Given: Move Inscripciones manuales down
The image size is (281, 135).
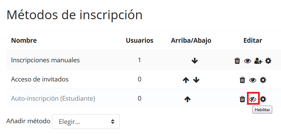Looking at the screenshot, I should (x=194, y=61).
